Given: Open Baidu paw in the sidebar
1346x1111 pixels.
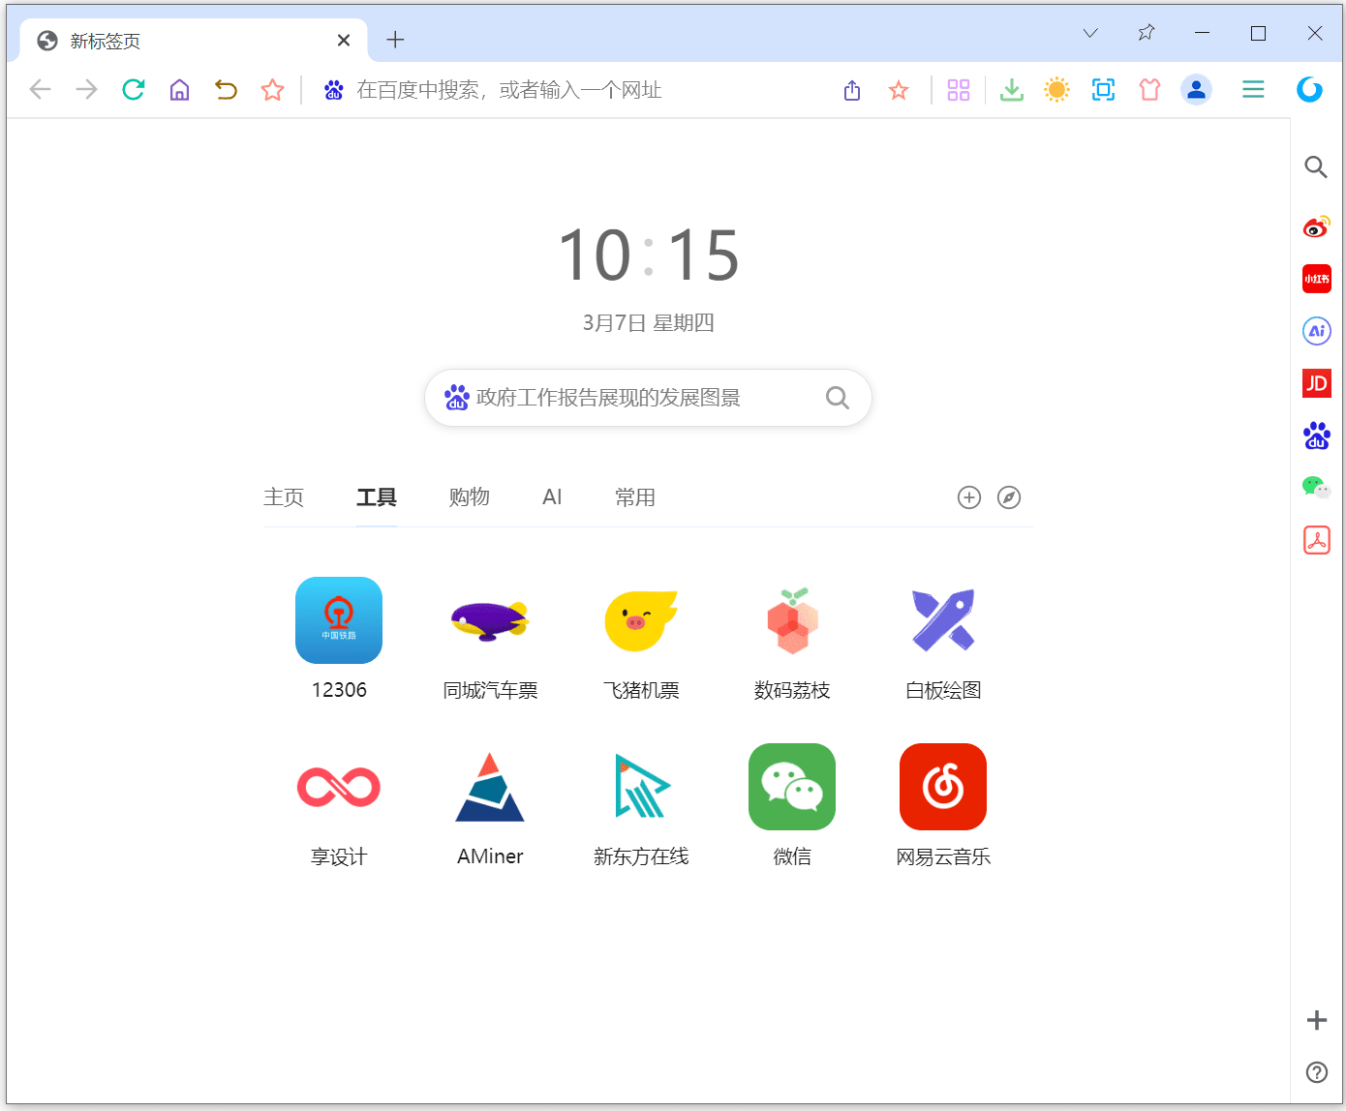Looking at the screenshot, I should [1317, 435].
